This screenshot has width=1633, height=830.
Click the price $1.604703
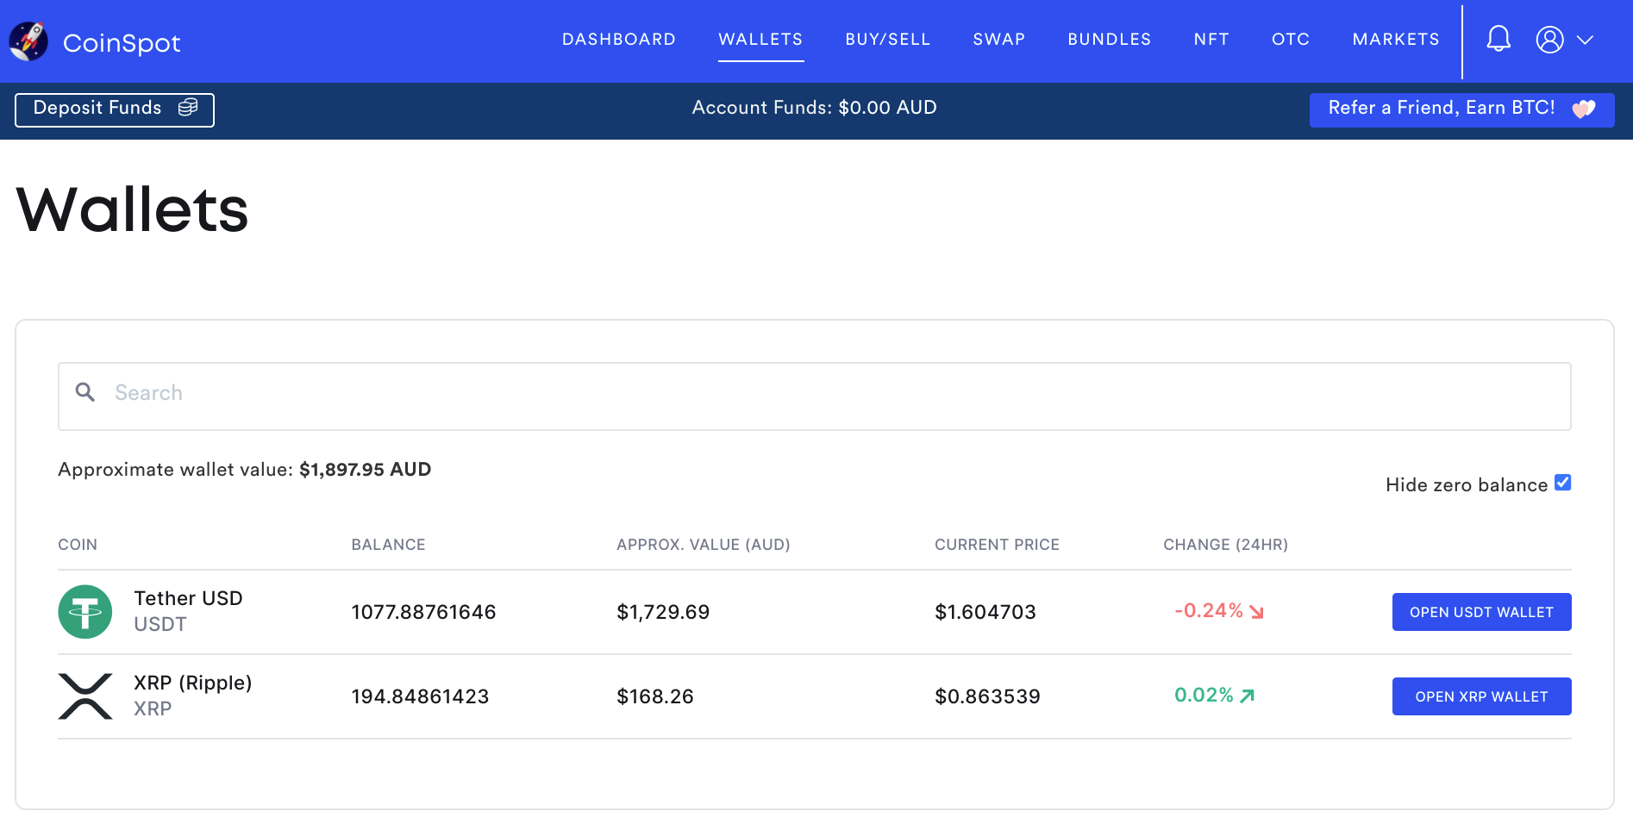coord(985,612)
